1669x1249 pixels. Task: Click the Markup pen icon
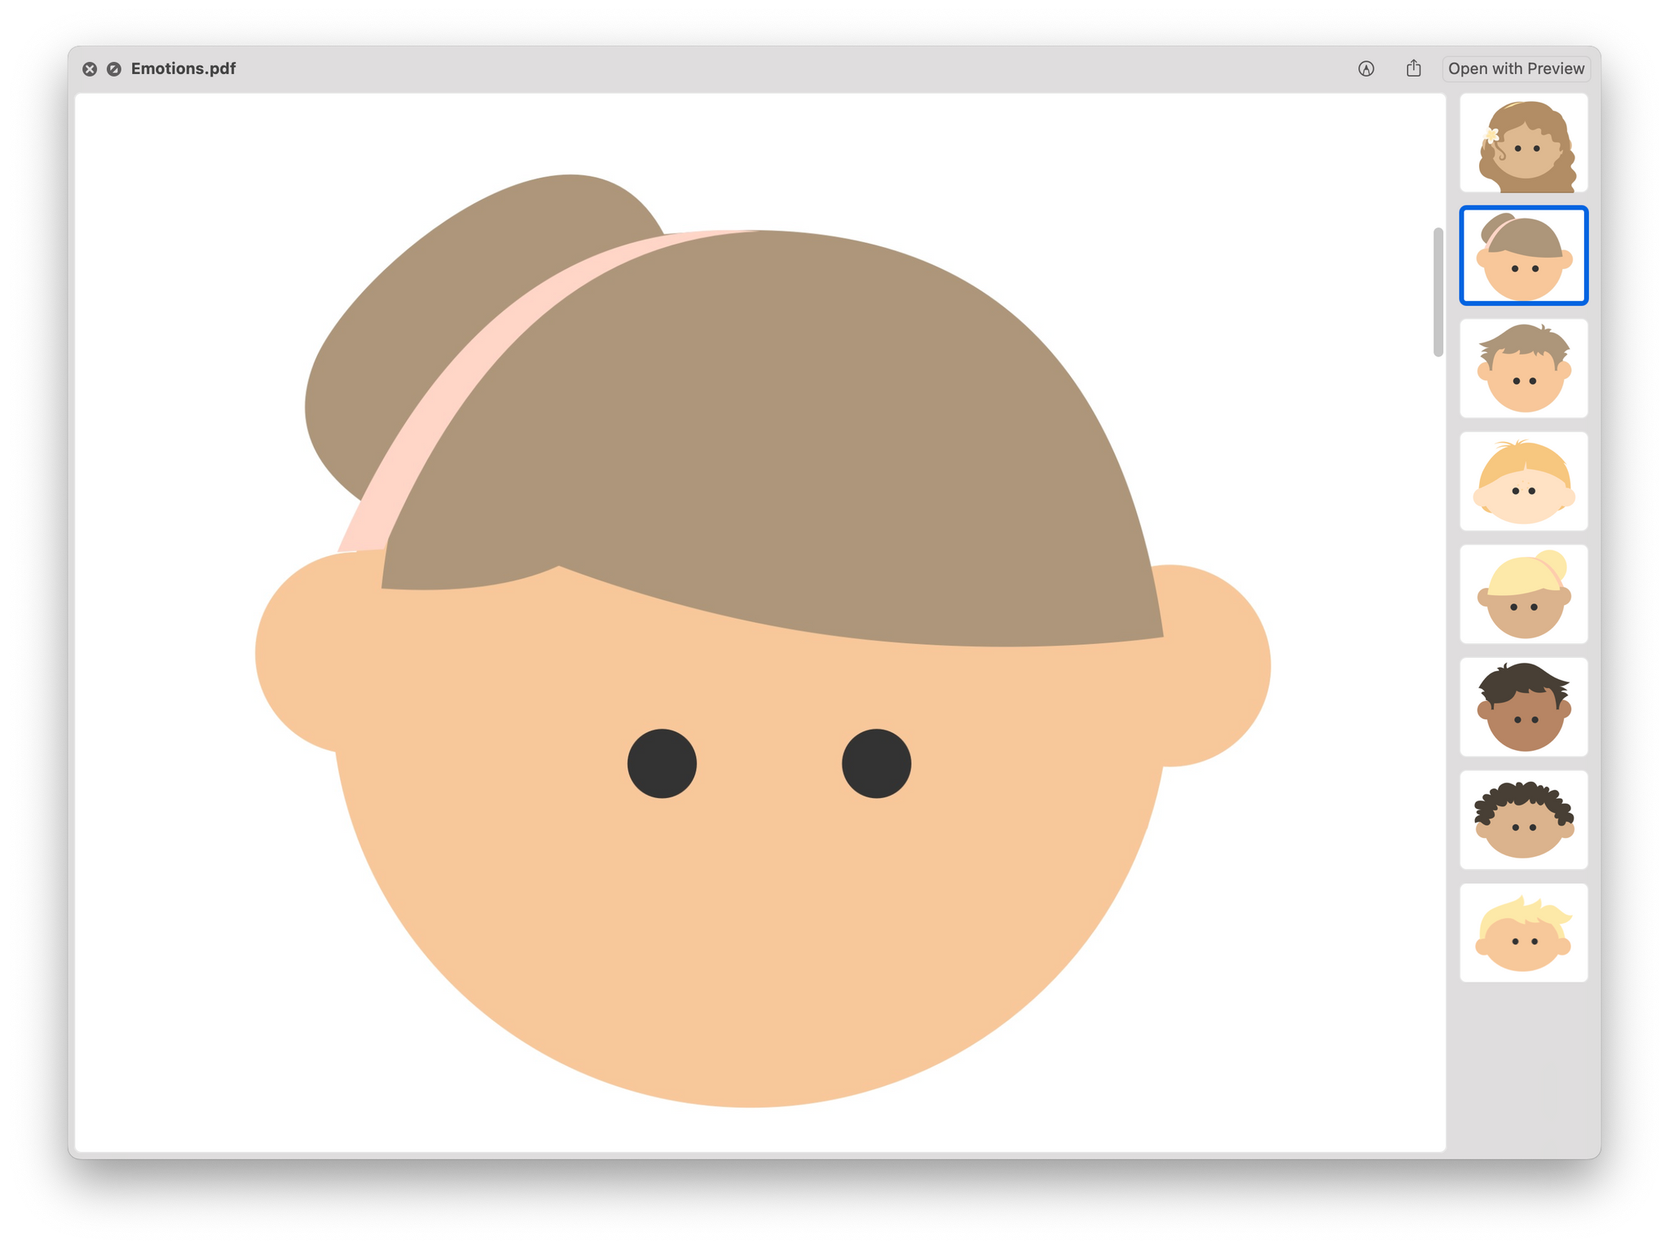tap(1366, 69)
